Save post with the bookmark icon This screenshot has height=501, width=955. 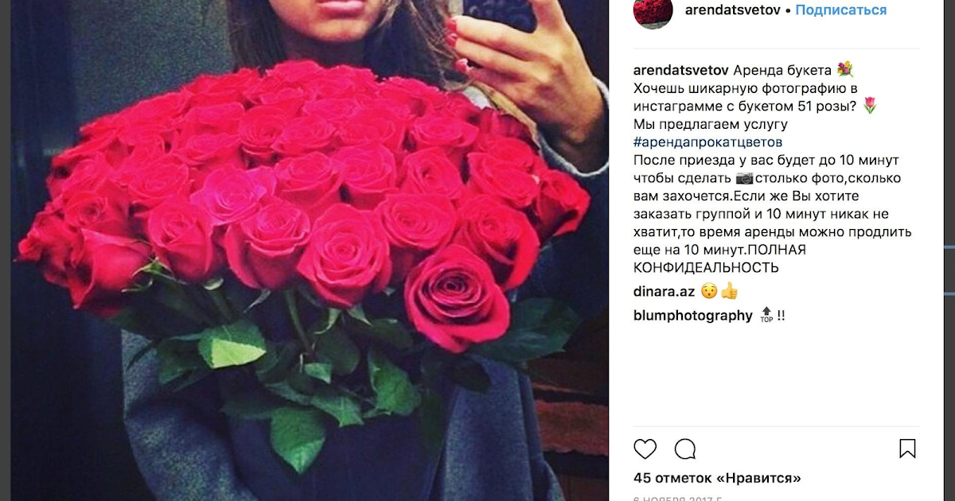pyautogui.click(x=907, y=449)
